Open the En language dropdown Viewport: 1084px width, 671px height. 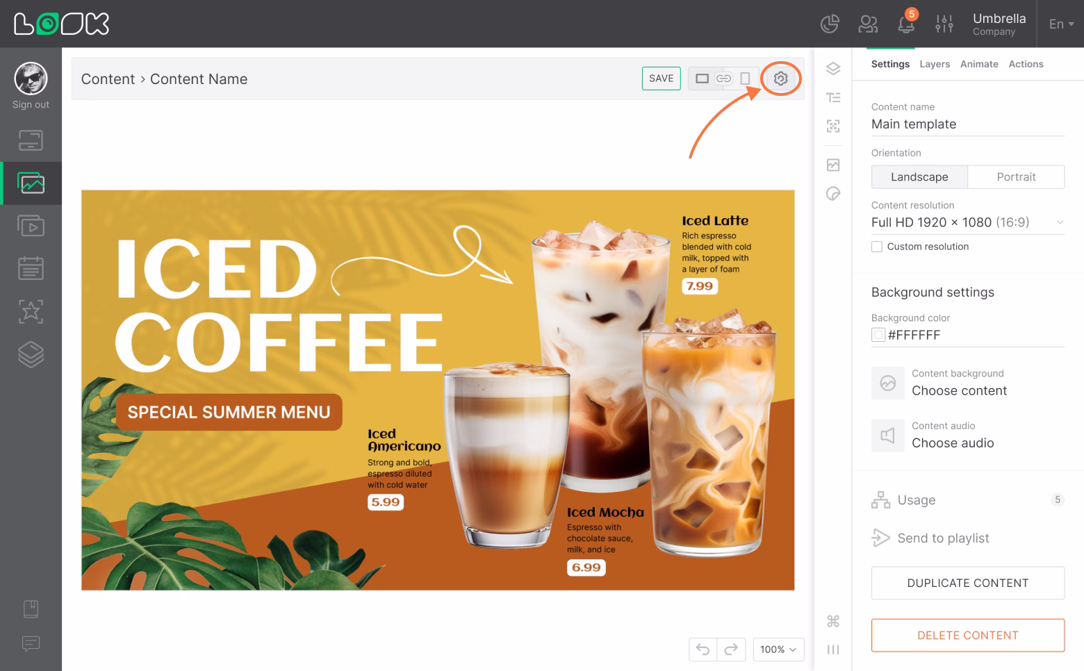[1061, 24]
